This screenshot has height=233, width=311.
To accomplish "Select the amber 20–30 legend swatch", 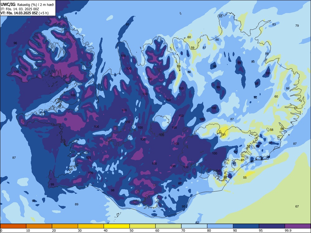I will [65, 226].
